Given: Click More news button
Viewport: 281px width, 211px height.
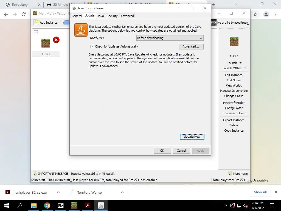Looking at the screenshot, I should click(x=238, y=174).
